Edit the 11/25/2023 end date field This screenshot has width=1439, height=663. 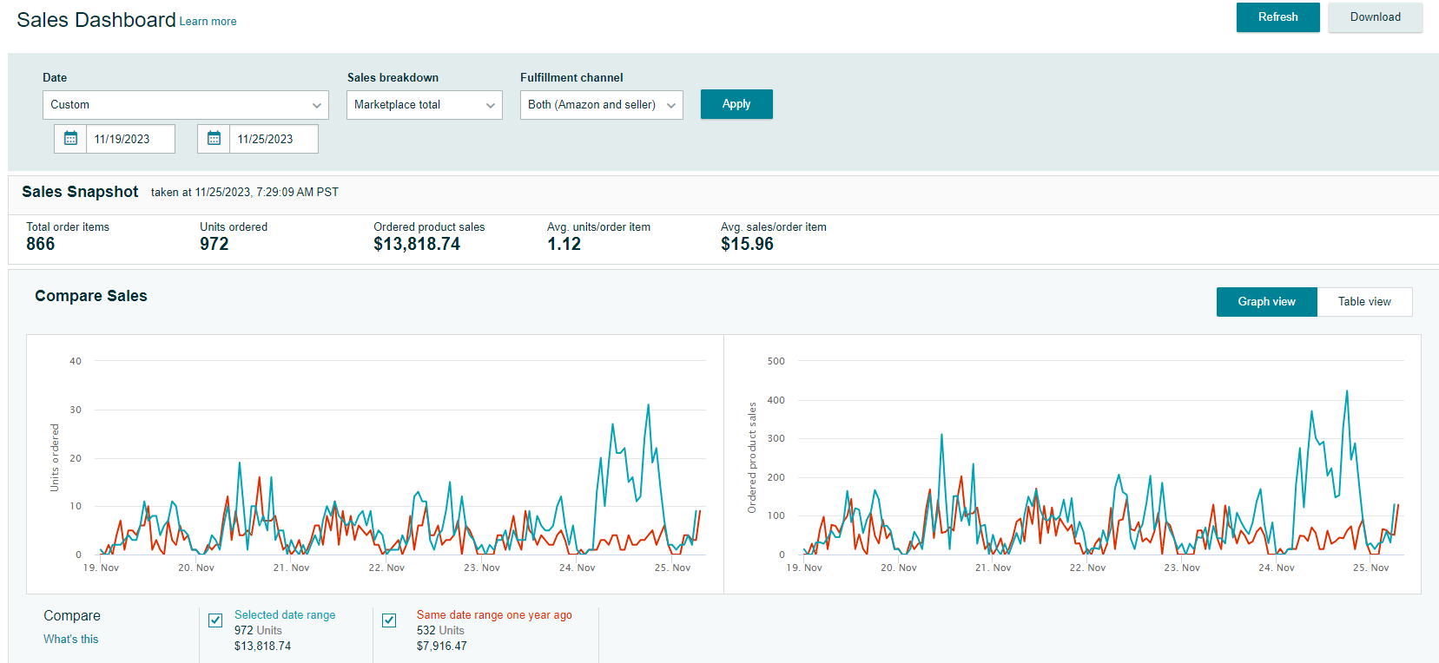pos(274,139)
